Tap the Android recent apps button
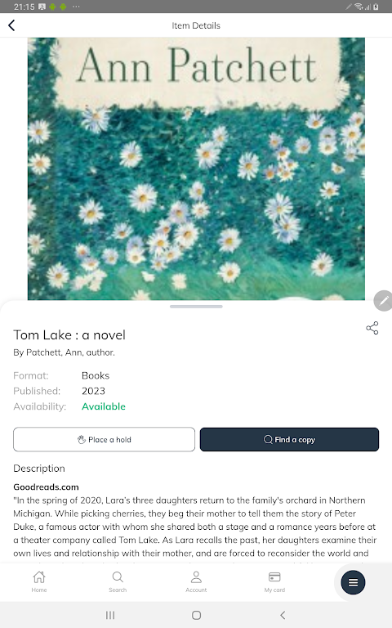This screenshot has width=392, height=628. click(x=110, y=615)
